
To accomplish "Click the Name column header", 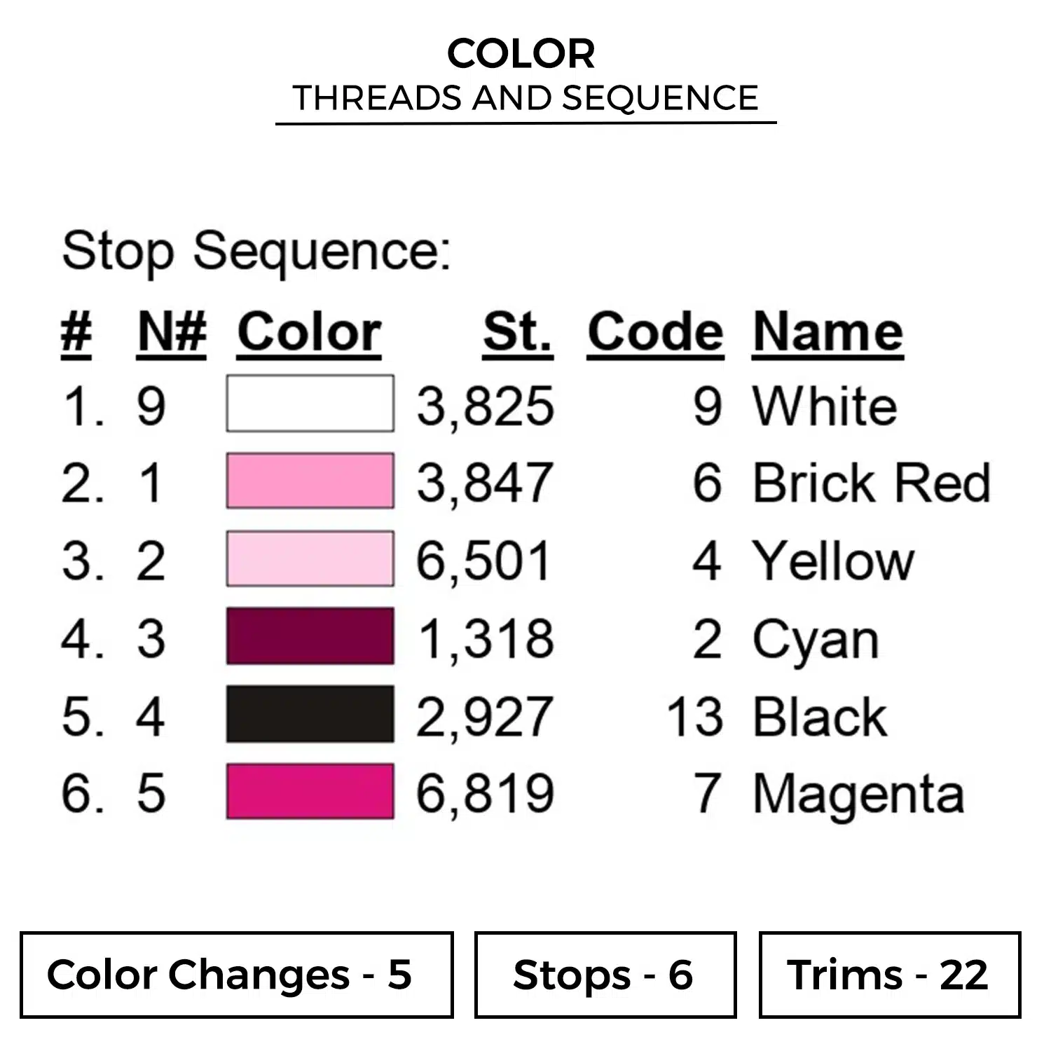I will 827,332.
